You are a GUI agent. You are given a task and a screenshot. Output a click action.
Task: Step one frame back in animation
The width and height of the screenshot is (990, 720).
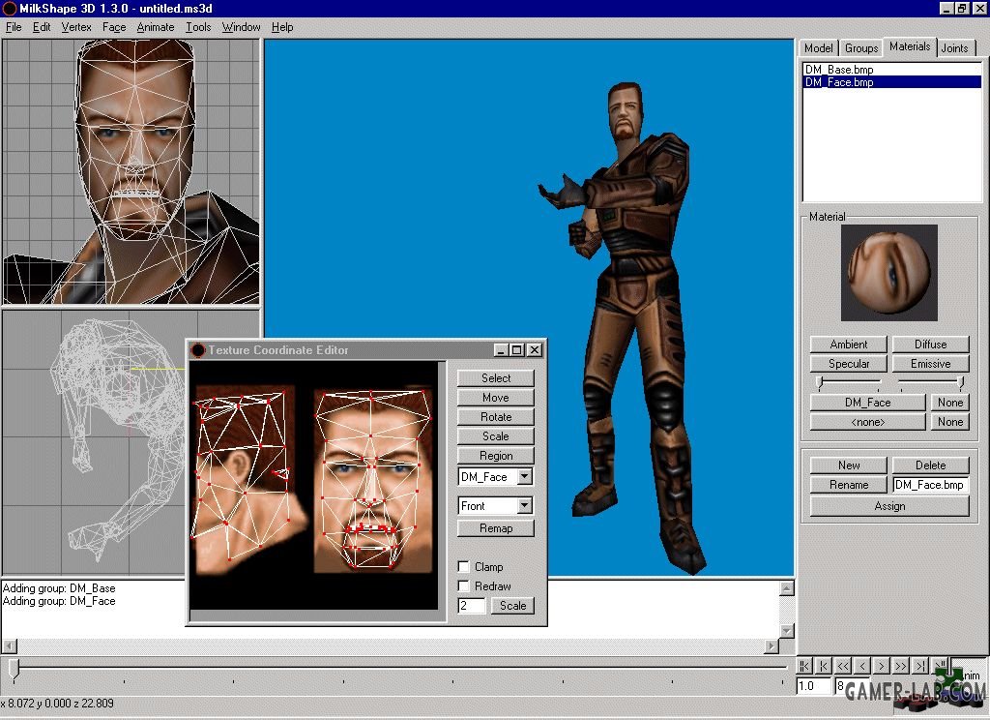tap(862, 666)
